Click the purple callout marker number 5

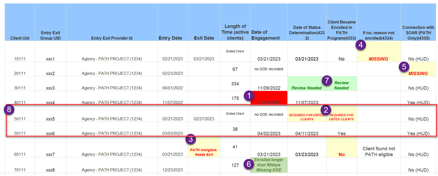pyautogui.click(x=404, y=67)
